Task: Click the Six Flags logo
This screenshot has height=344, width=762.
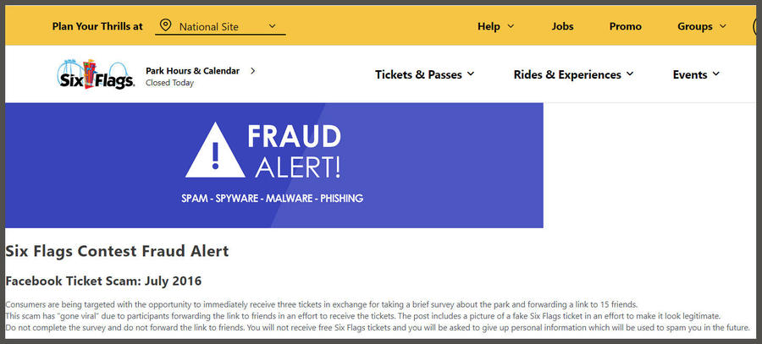Action: tap(96, 74)
